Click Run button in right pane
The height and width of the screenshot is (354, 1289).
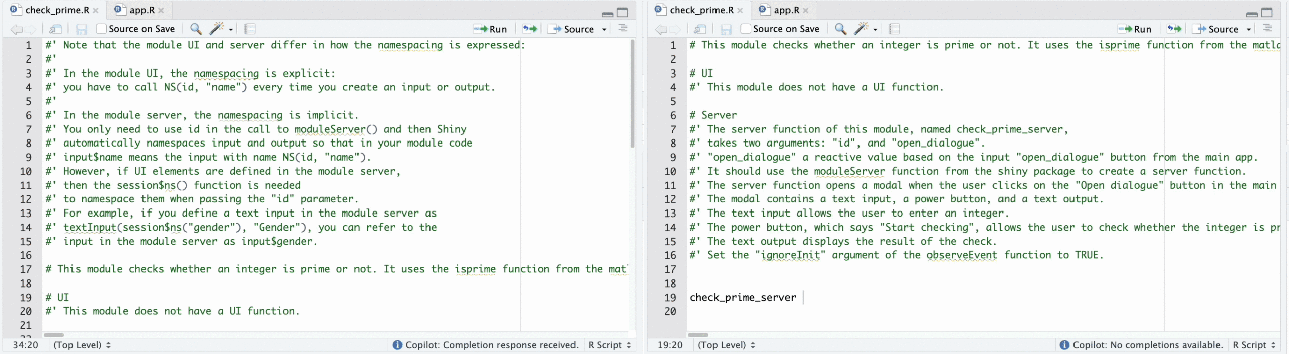1135,29
